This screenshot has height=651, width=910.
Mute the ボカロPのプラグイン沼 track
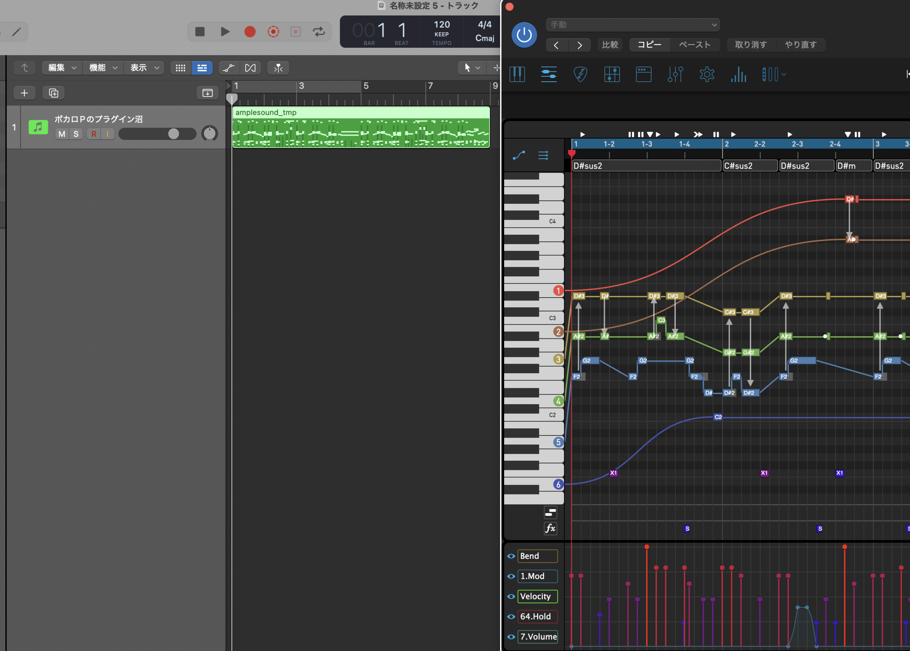click(62, 134)
